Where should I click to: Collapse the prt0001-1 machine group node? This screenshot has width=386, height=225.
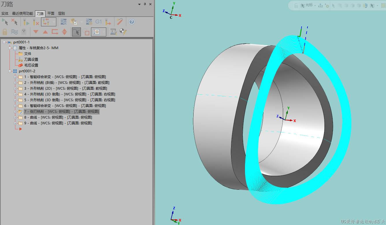coord(4,42)
